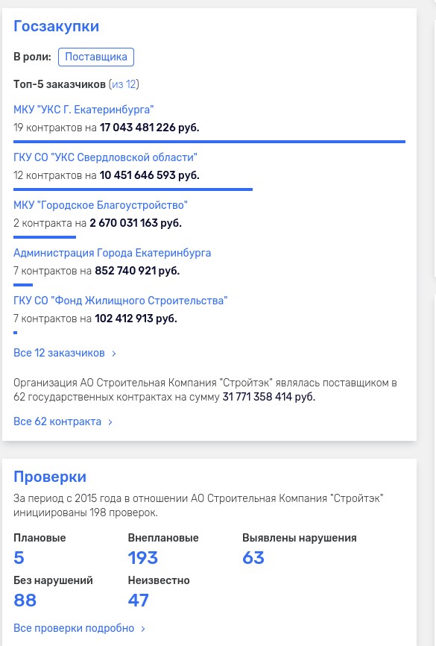
Task: Open the Проверки section heading
Action: pos(50,477)
